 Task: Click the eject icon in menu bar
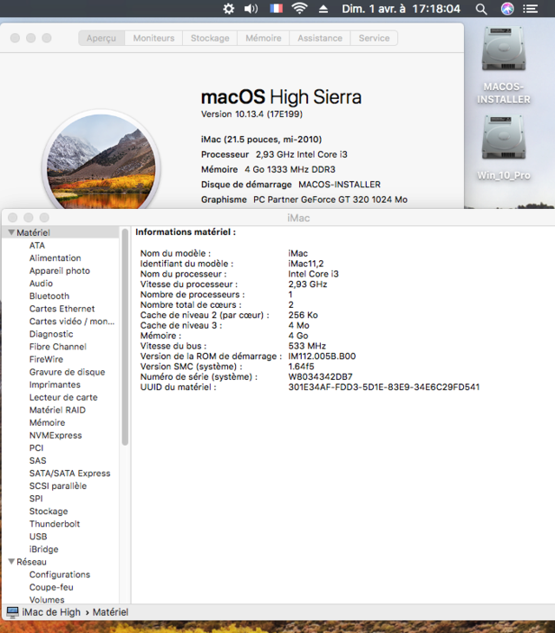point(323,9)
